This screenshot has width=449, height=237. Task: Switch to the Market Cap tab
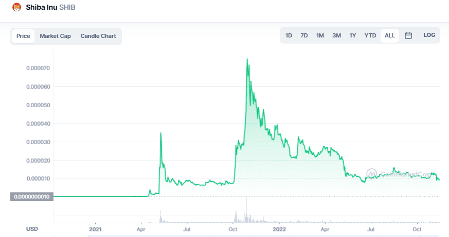click(x=55, y=36)
